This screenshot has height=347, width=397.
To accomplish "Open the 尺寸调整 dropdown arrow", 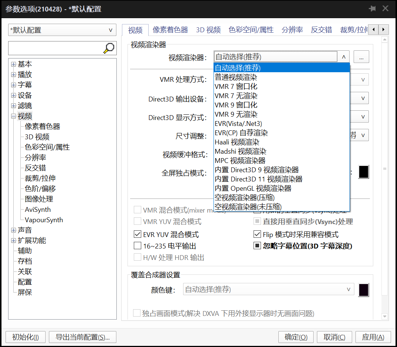I will 363,135.
